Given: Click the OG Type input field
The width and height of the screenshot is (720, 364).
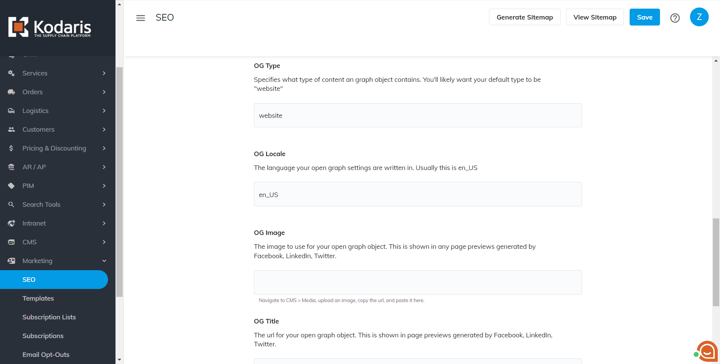Looking at the screenshot, I should click(x=418, y=115).
